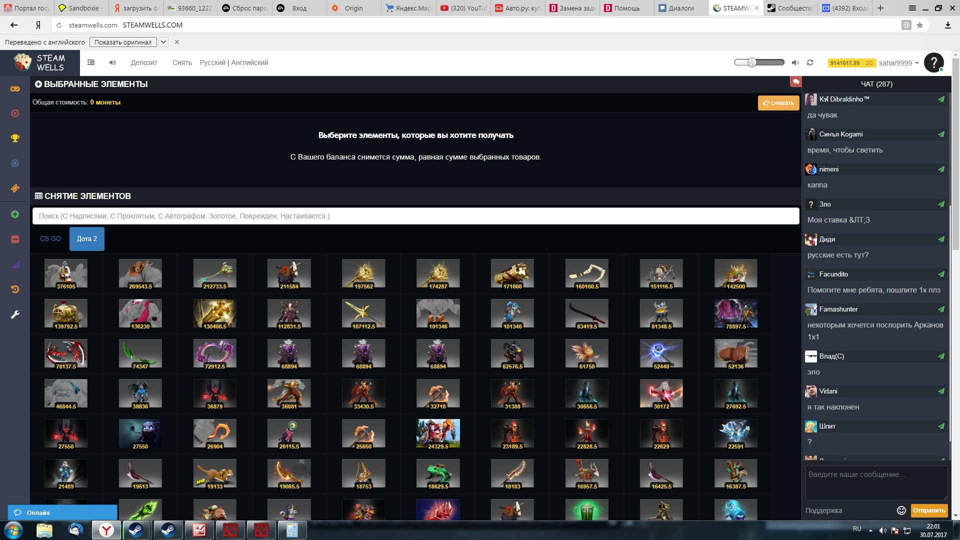Image resolution: width=960 pixels, height=540 pixels.
Task: Open new browser tab with plus button
Action: (x=880, y=8)
